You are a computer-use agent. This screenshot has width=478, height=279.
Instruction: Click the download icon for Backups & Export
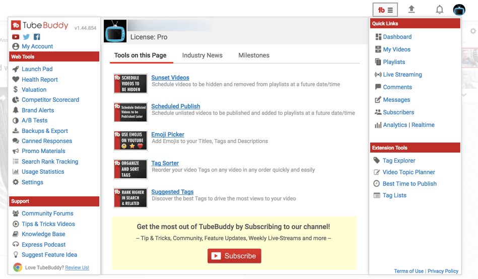[x=16, y=131]
